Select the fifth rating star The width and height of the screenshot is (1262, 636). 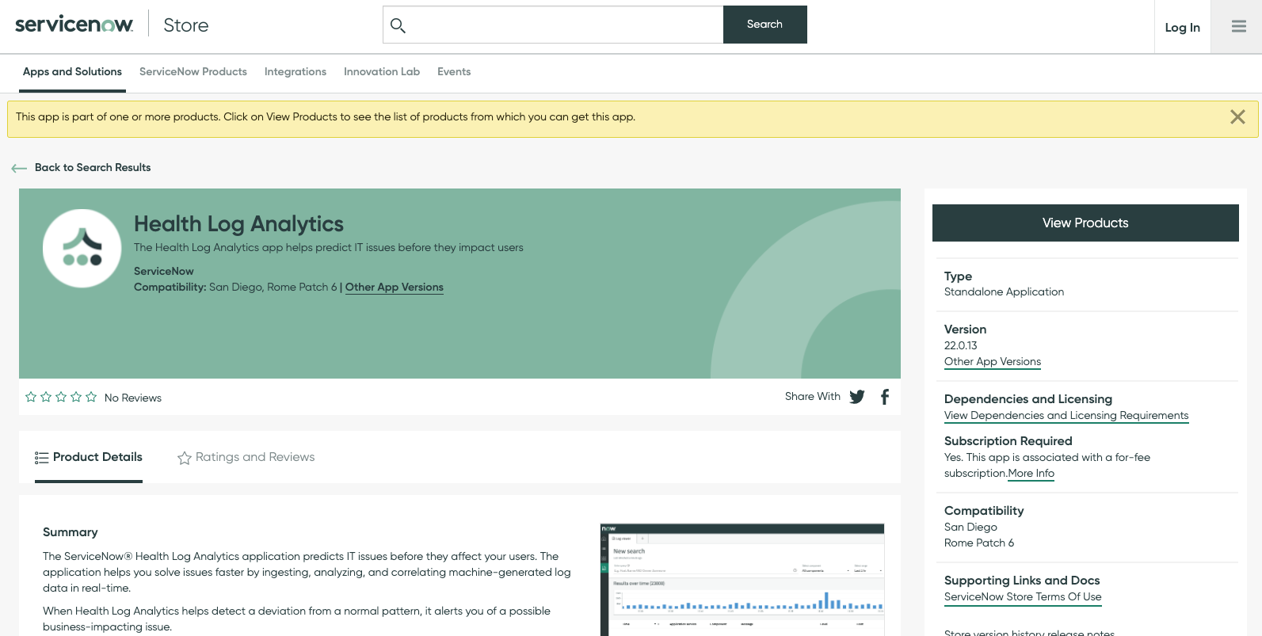pos(91,397)
